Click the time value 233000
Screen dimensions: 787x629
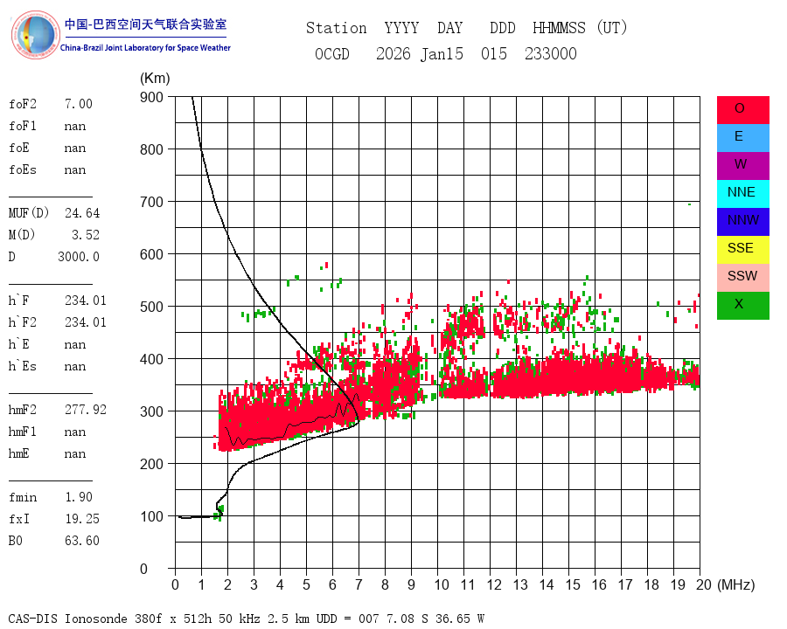click(x=551, y=53)
